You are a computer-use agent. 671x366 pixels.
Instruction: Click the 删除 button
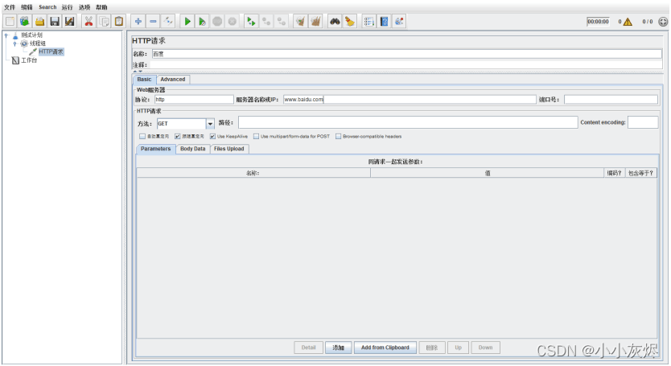pos(432,347)
